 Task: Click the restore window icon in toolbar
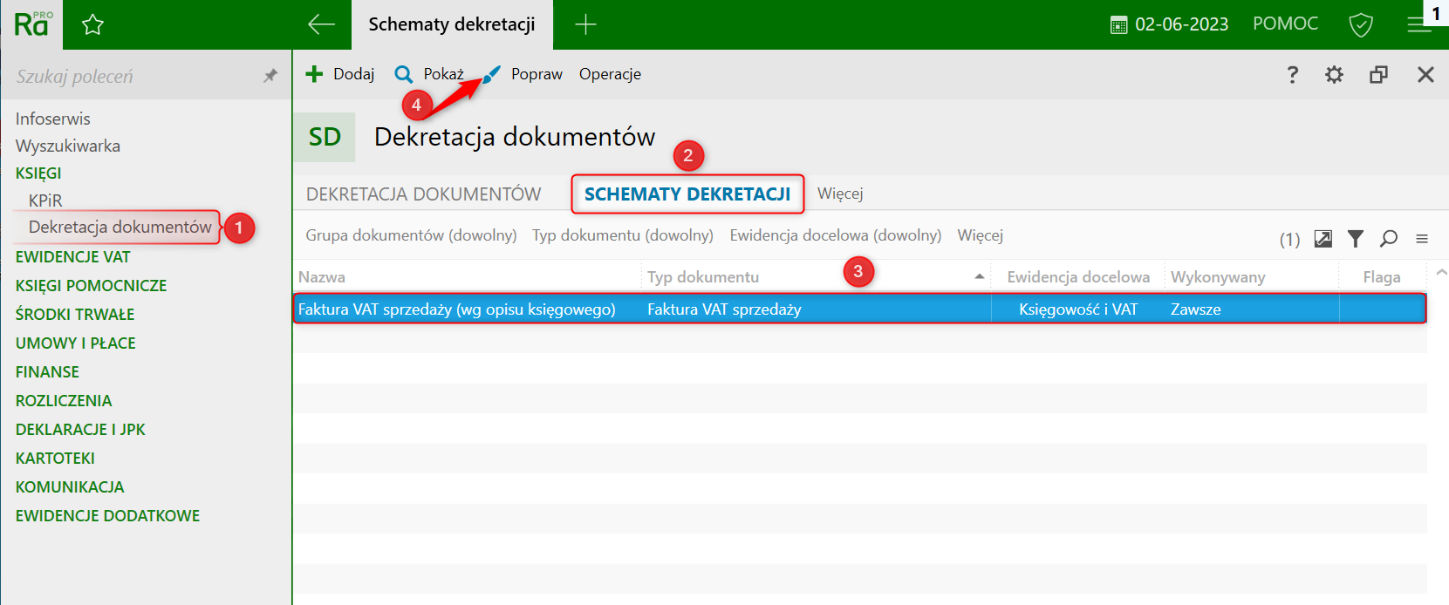1378,75
